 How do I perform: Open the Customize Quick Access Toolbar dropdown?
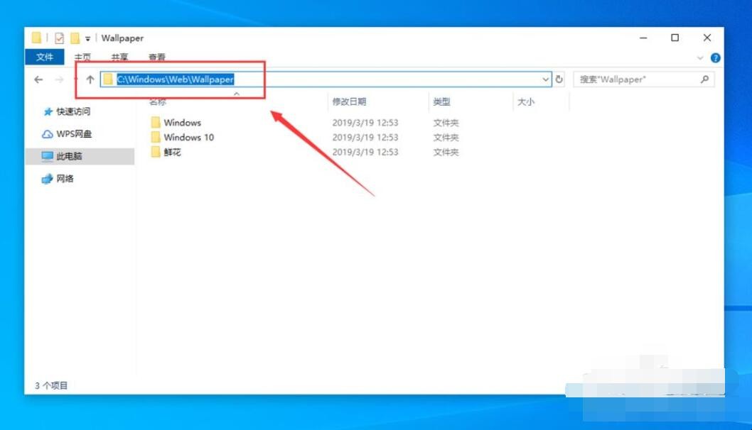pos(87,38)
